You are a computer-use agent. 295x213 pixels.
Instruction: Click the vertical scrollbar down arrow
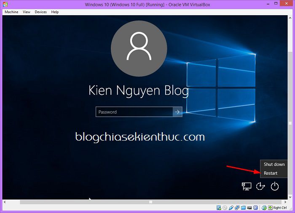click(290, 197)
